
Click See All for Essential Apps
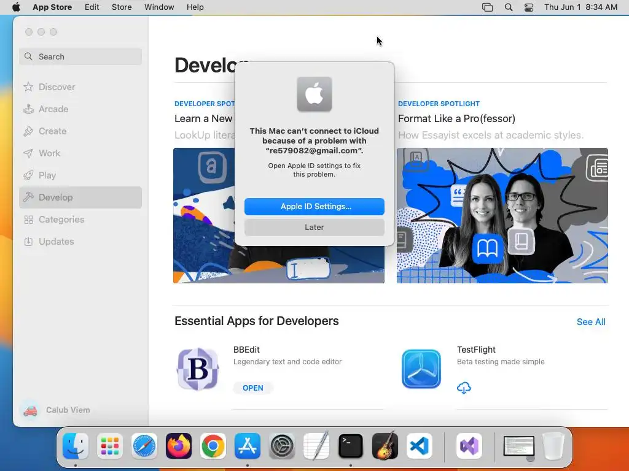click(x=591, y=322)
